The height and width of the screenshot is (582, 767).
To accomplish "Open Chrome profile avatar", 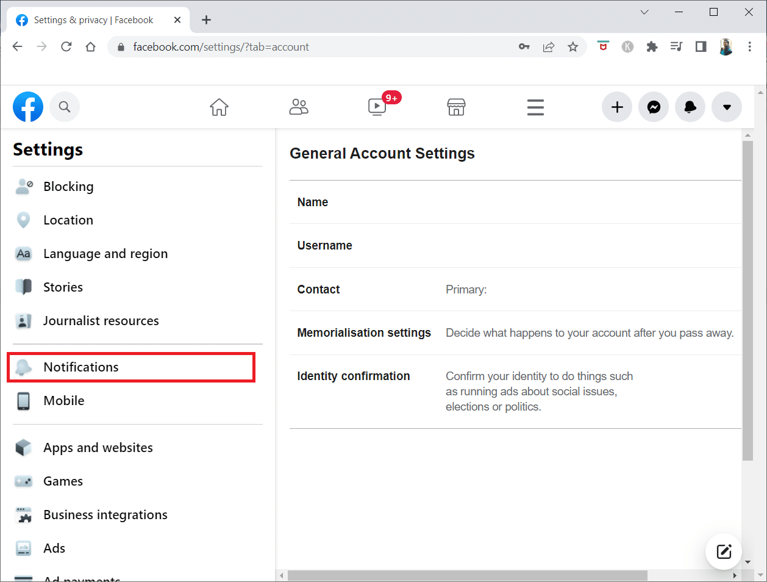I will (726, 46).
